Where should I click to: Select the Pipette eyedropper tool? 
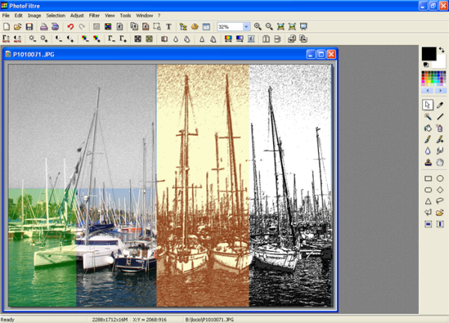pyautogui.click(x=440, y=105)
